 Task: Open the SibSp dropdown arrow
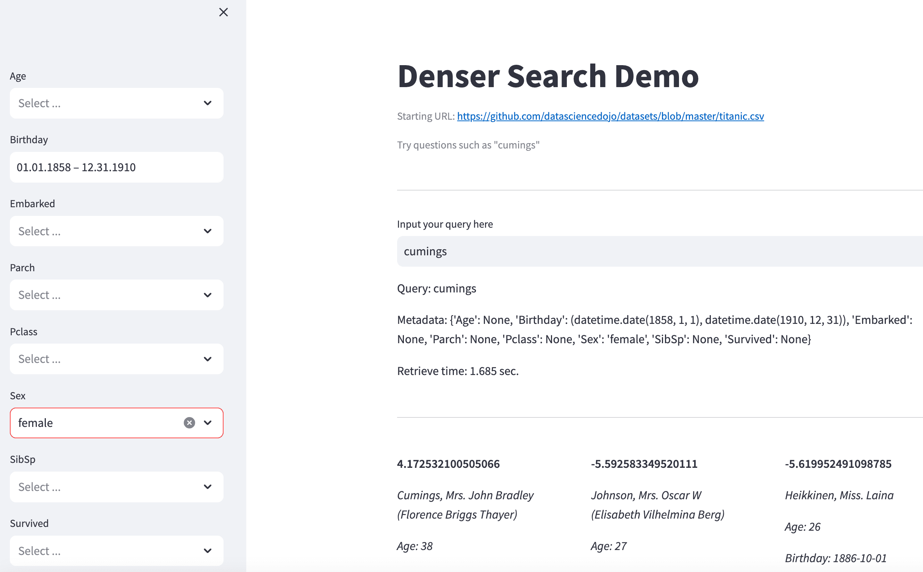208,487
